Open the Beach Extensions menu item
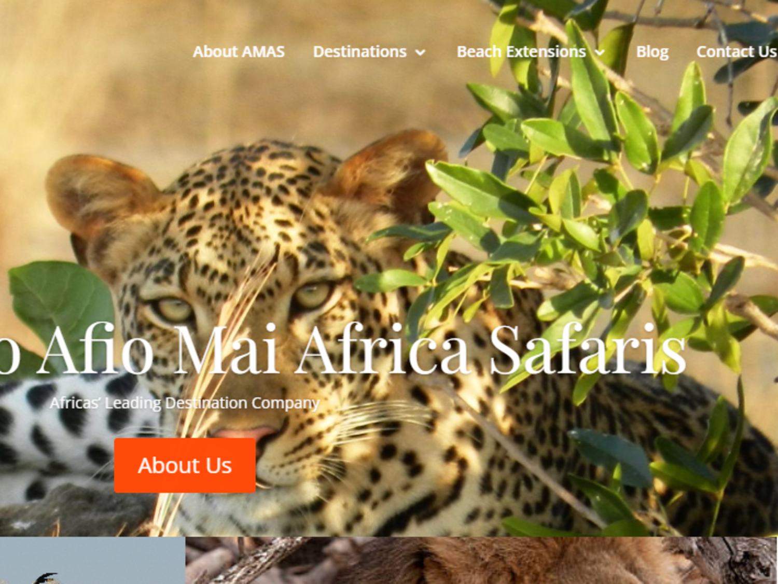 pyautogui.click(x=521, y=52)
